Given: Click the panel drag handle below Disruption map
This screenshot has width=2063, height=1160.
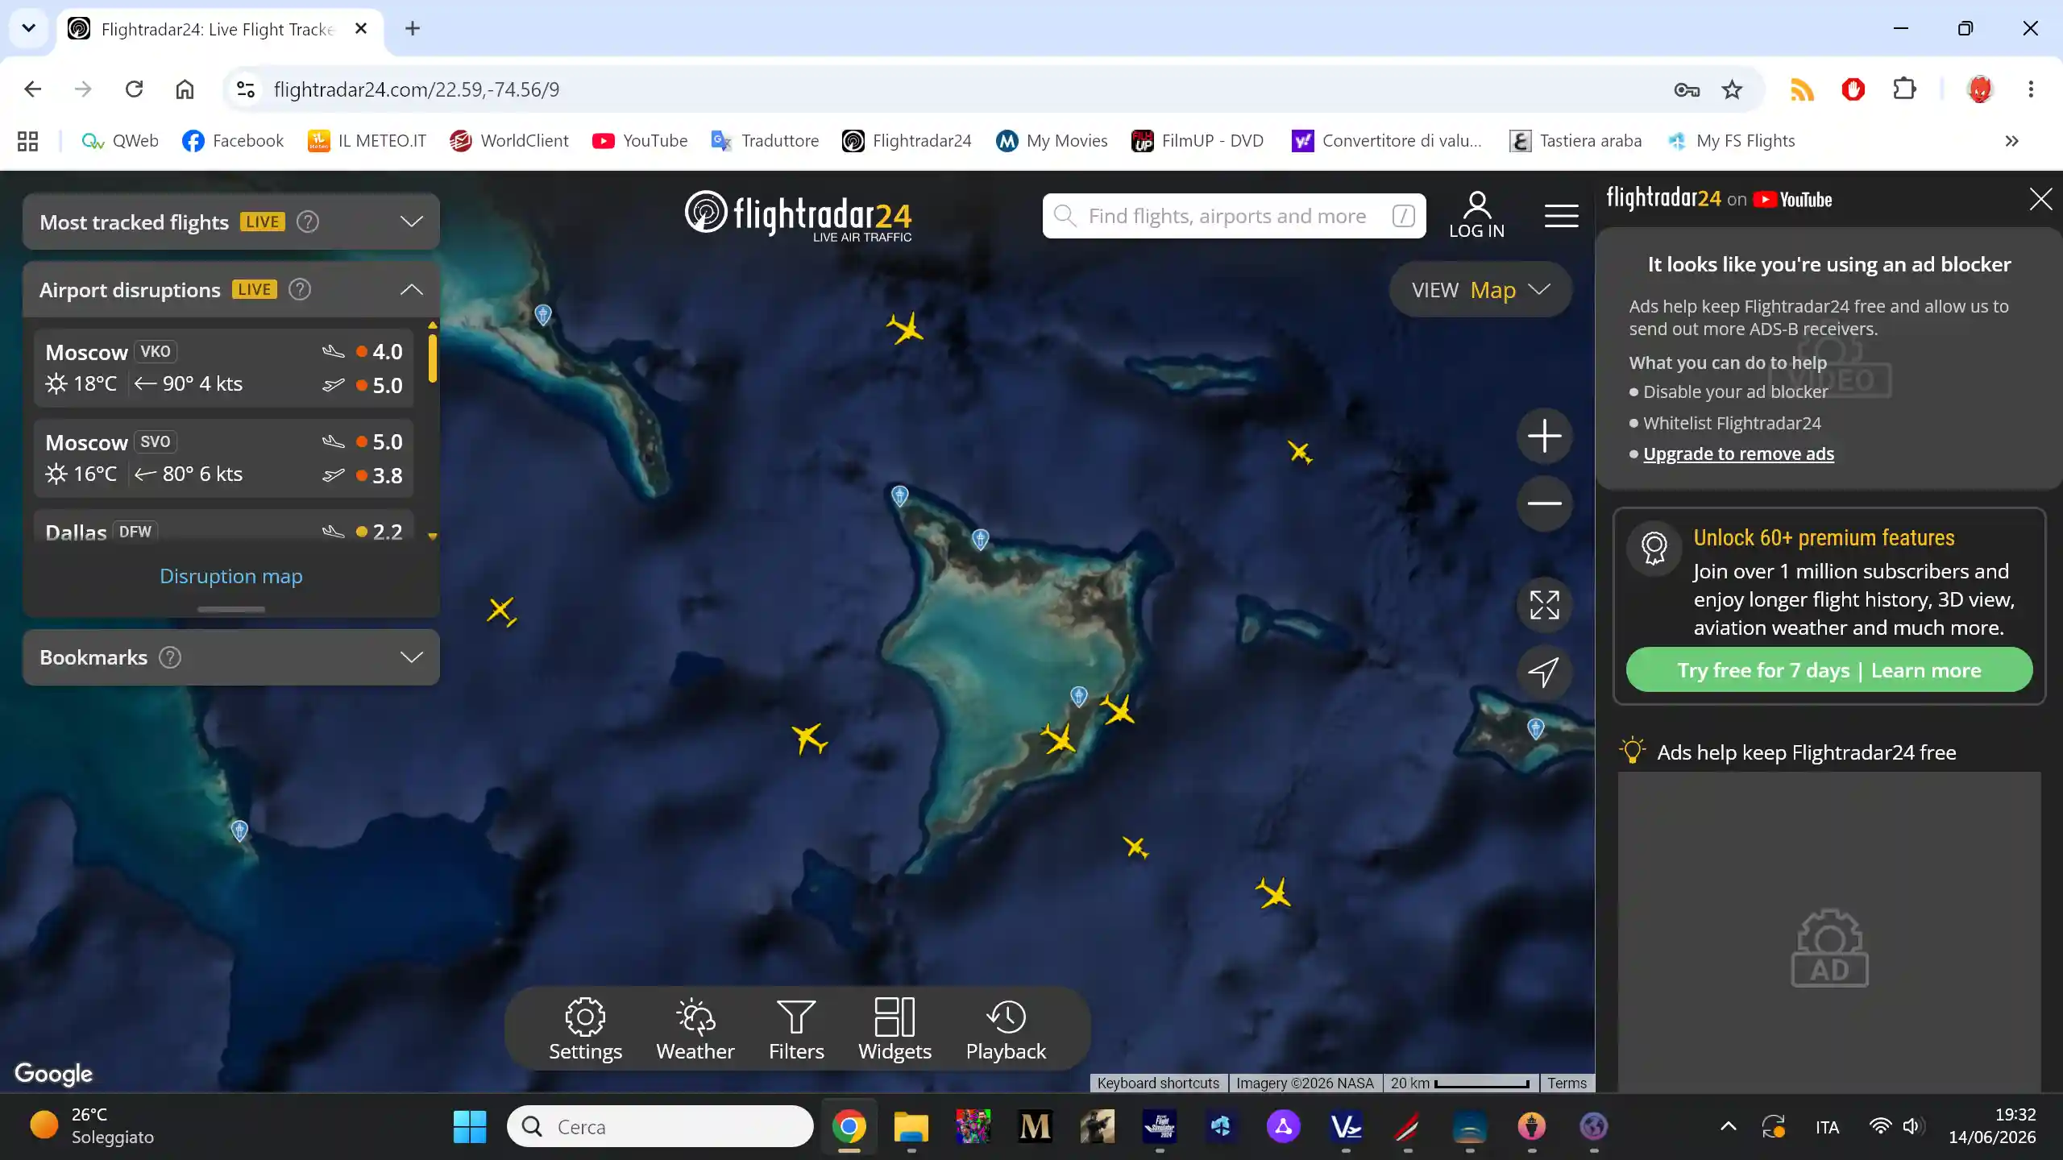Looking at the screenshot, I should (231, 609).
